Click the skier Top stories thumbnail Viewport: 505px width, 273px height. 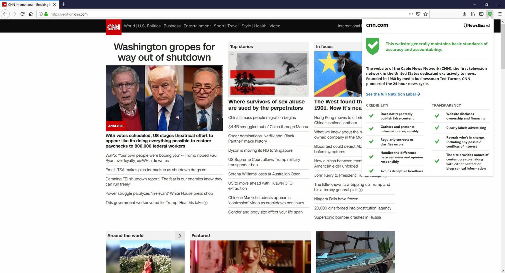[269, 74]
